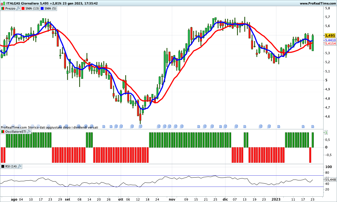Viewport: 337px width, 202px height.
Task: Click the black RSI (14) indicator icon
Action: pyautogui.click(x=3, y=166)
